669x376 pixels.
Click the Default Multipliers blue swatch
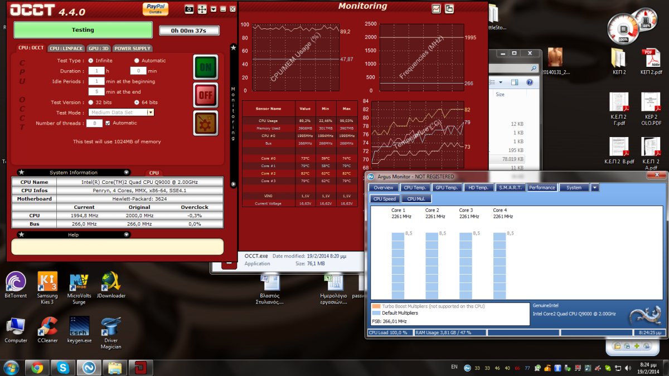(376, 313)
